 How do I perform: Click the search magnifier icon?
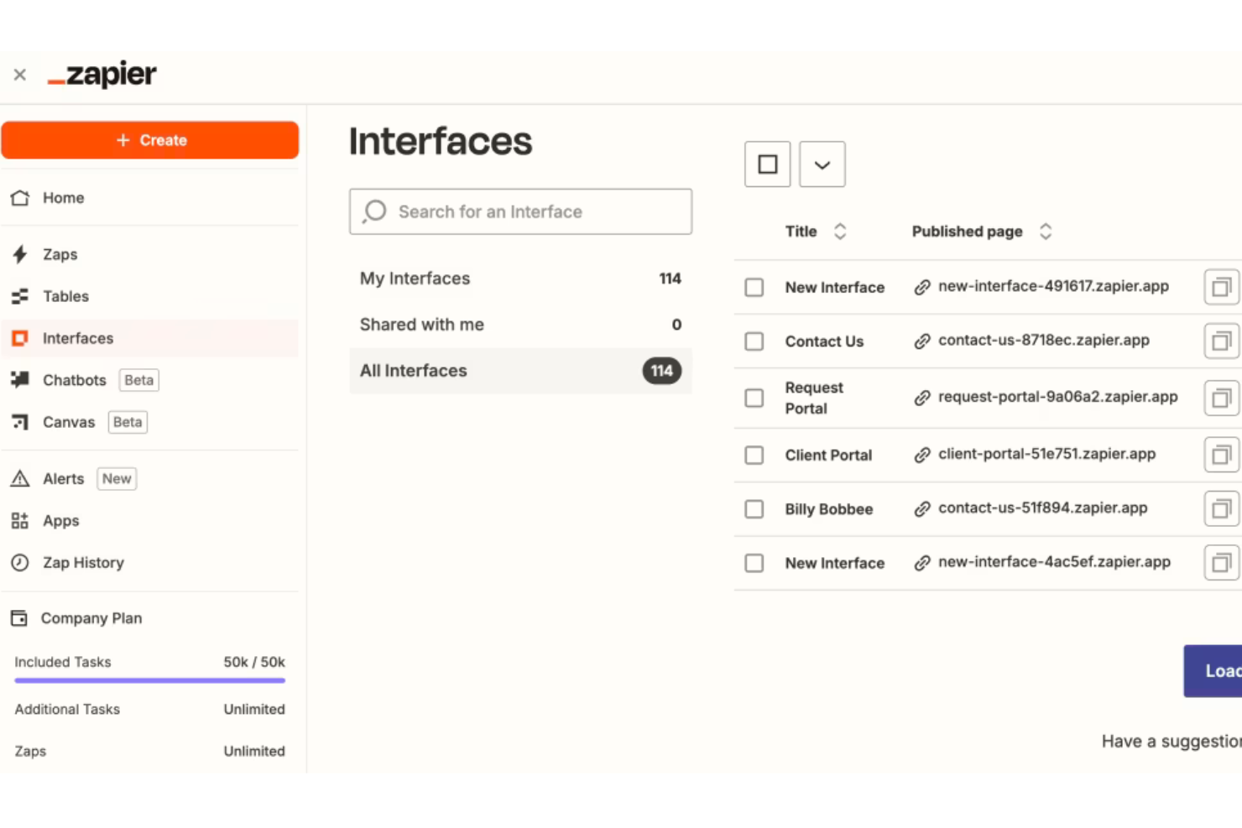[375, 211]
